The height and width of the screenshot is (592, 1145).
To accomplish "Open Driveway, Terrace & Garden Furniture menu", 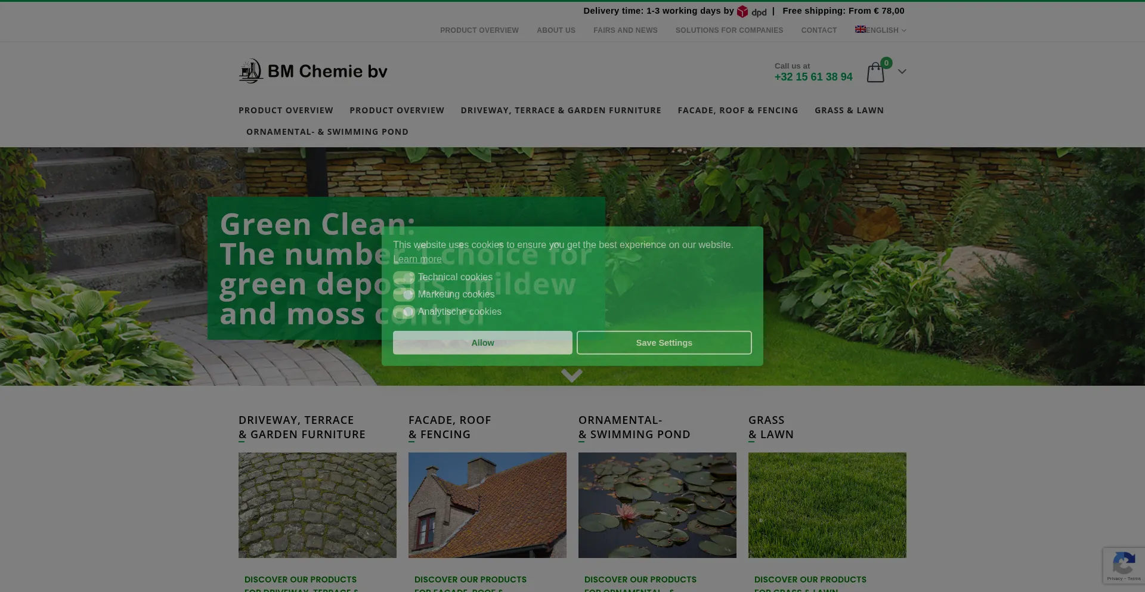I will coord(561,110).
